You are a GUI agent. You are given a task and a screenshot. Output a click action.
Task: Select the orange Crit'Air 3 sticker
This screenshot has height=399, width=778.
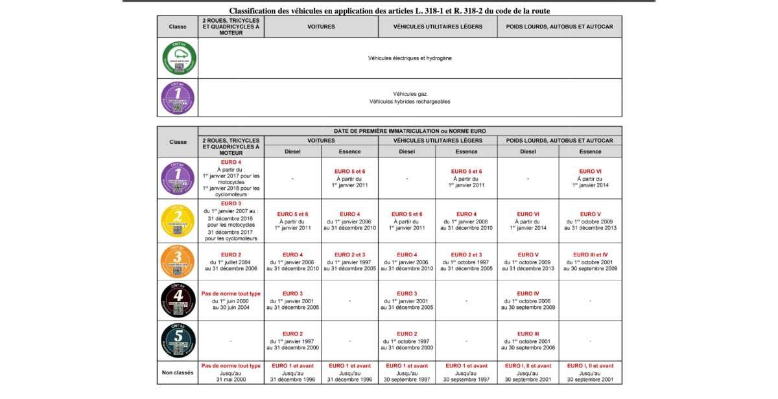[x=178, y=261]
